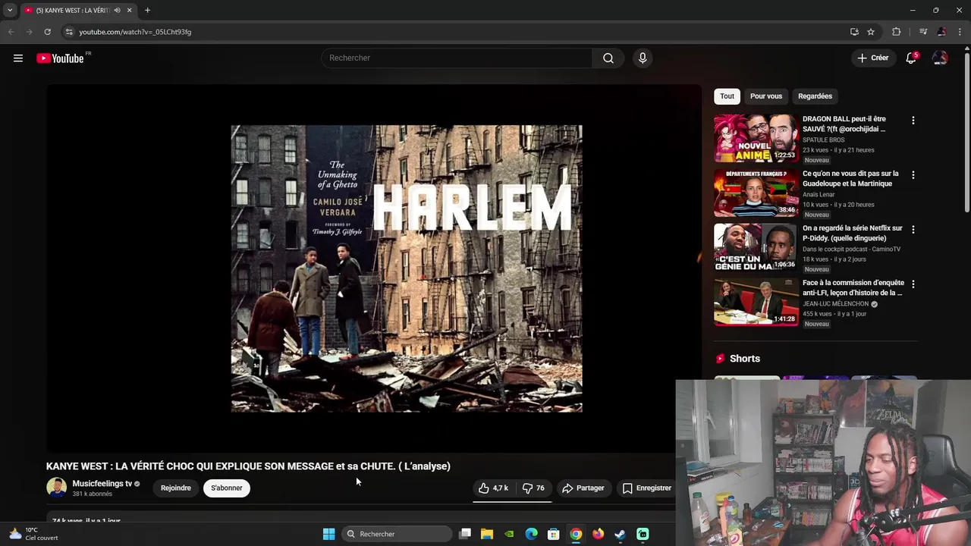The height and width of the screenshot is (546, 971).
Task: Open the Musicfeelings tv channel avatar
Action: (x=57, y=488)
